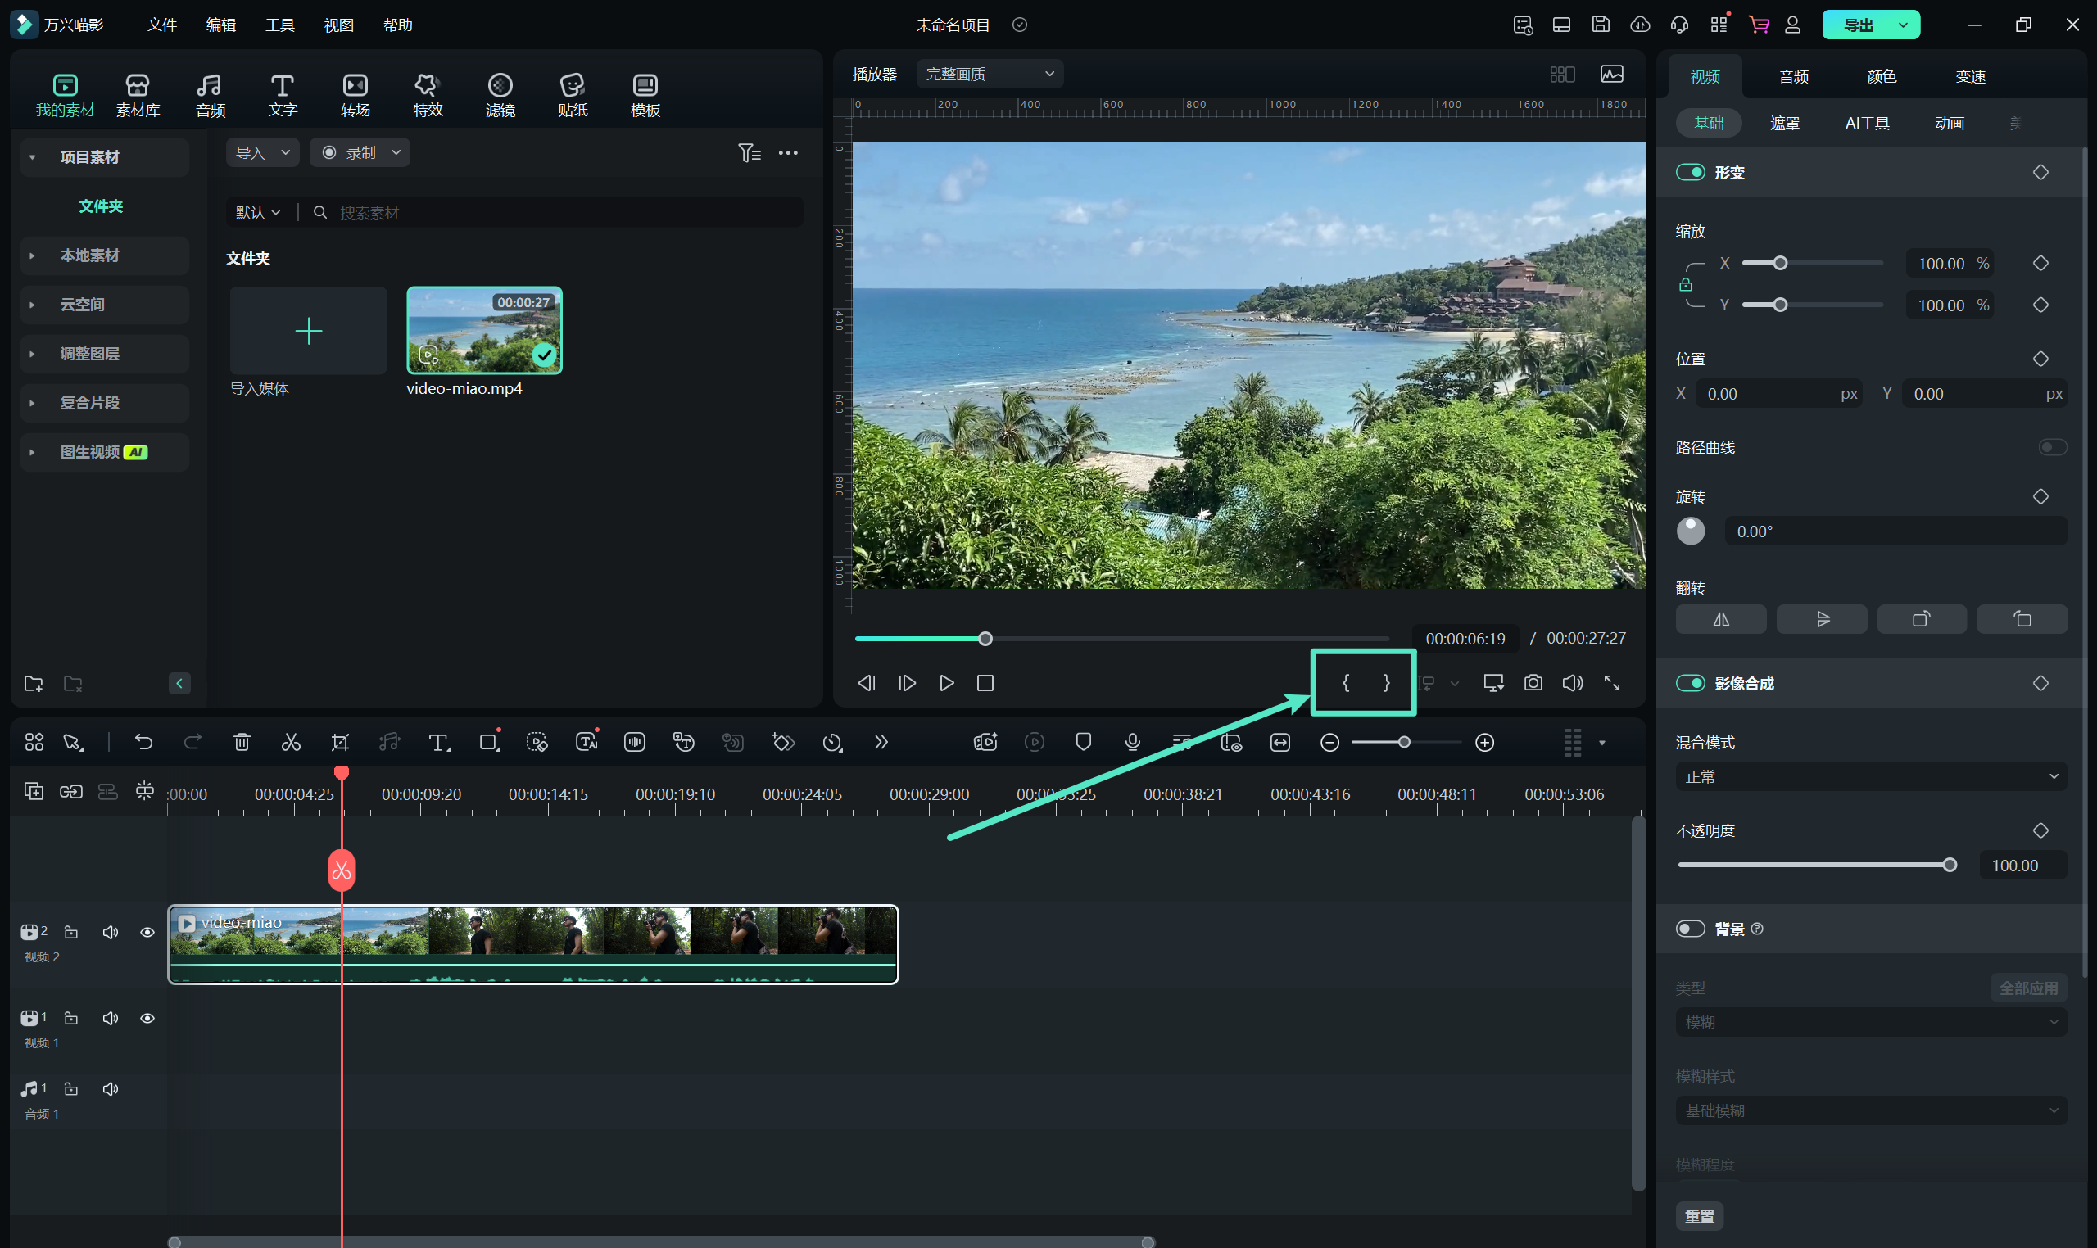Switch to the 遮罩 mask sub-tab
2097x1248 pixels.
(x=1784, y=123)
